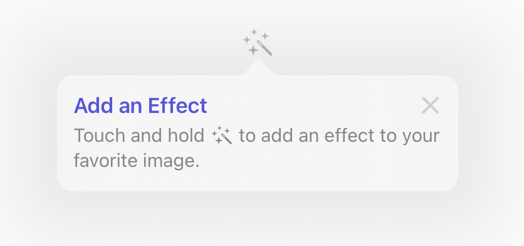
Task: Click the "favorite image." text line
Action: tap(137, 161)
